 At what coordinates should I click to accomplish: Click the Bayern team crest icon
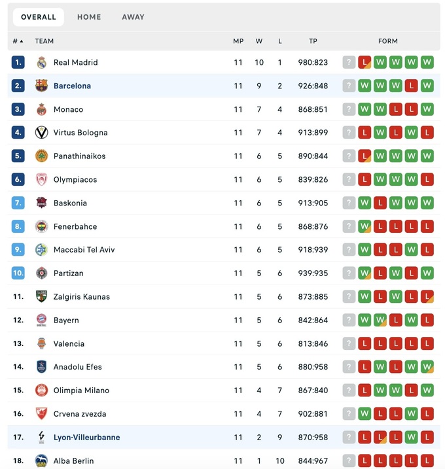(x=41, y=321)
